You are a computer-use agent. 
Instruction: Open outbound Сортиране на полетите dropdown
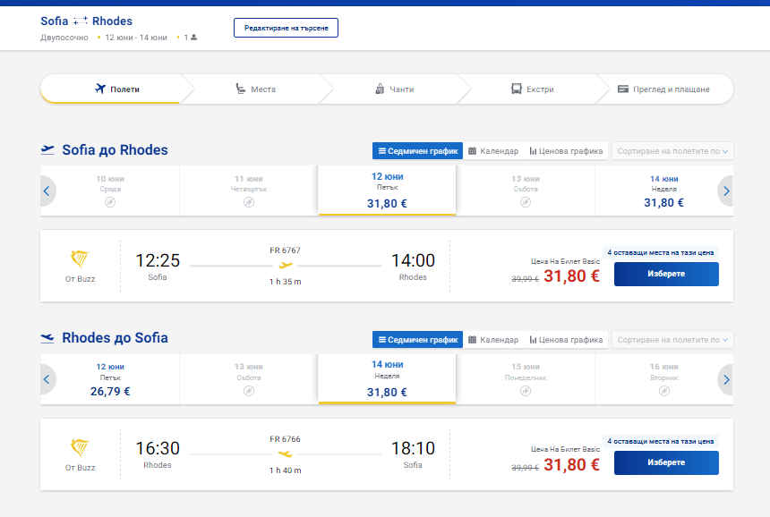point(672,151)
